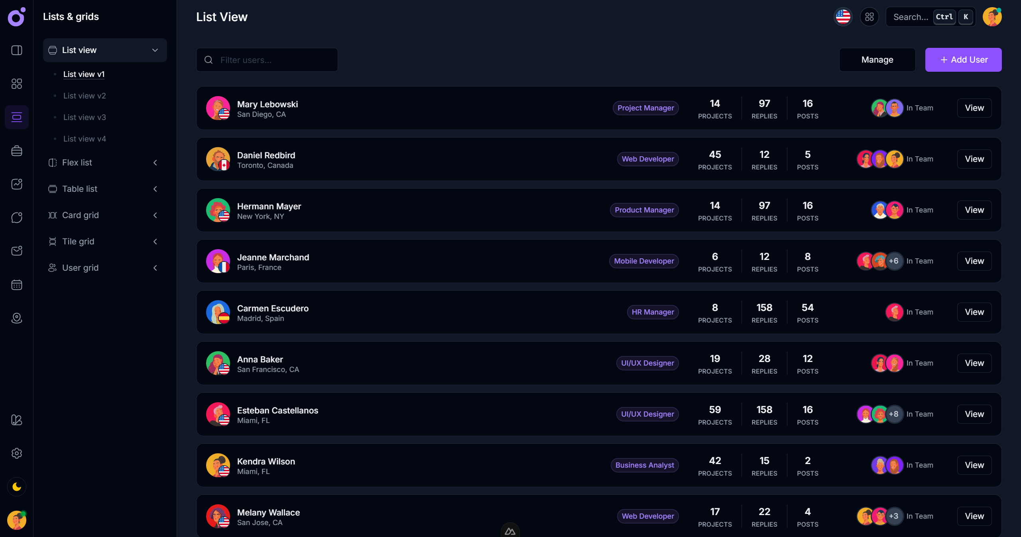
Task: Click your profile avatar in the top right corner
Action: coord(992,17)
